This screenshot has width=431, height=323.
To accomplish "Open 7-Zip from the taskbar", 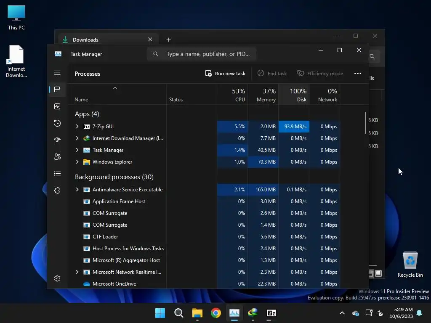I will pyautogui.click(x=271, y=313).
